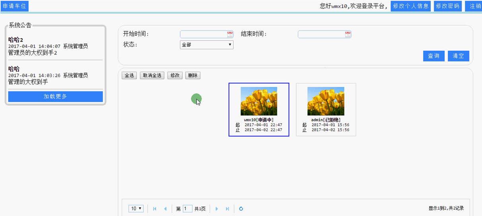
Task: Open the end time calendar picker icon
Action: click(348, 34)
